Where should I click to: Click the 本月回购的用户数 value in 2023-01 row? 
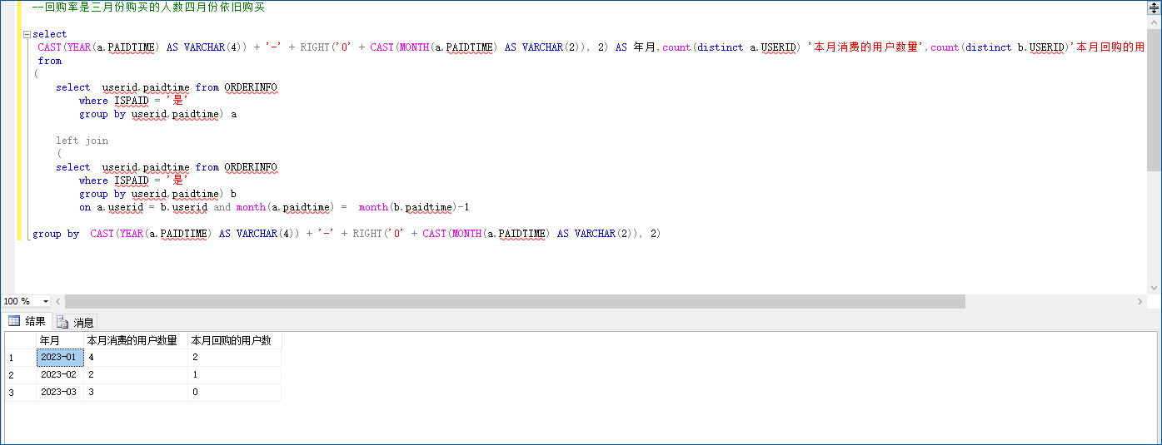point(234,357)
